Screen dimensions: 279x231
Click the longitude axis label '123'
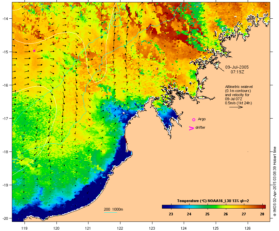pos(152,228)
